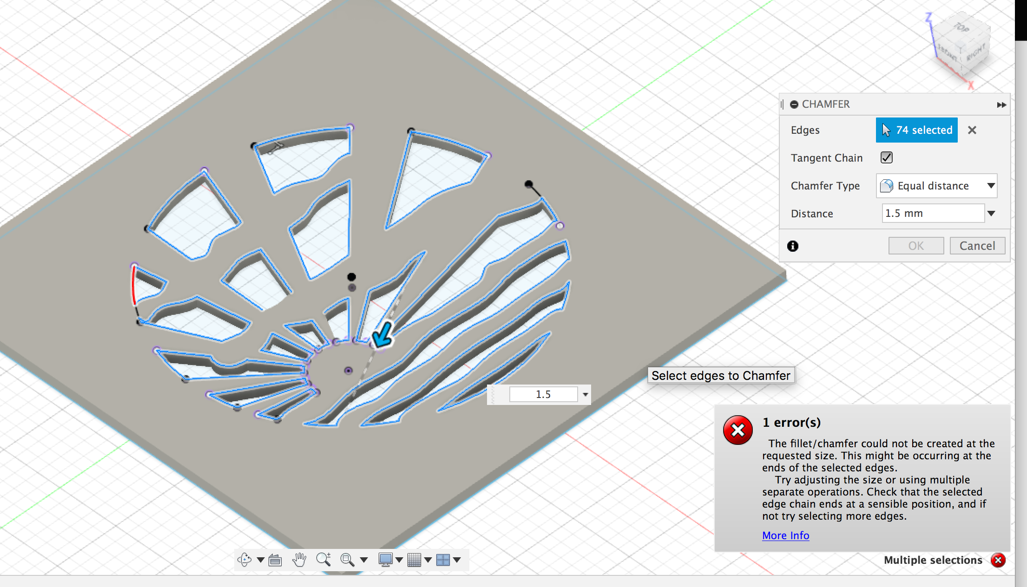Expand the Distance value dropdown
The width and height of the screenshot is (1027, 587).
point(992,213)
